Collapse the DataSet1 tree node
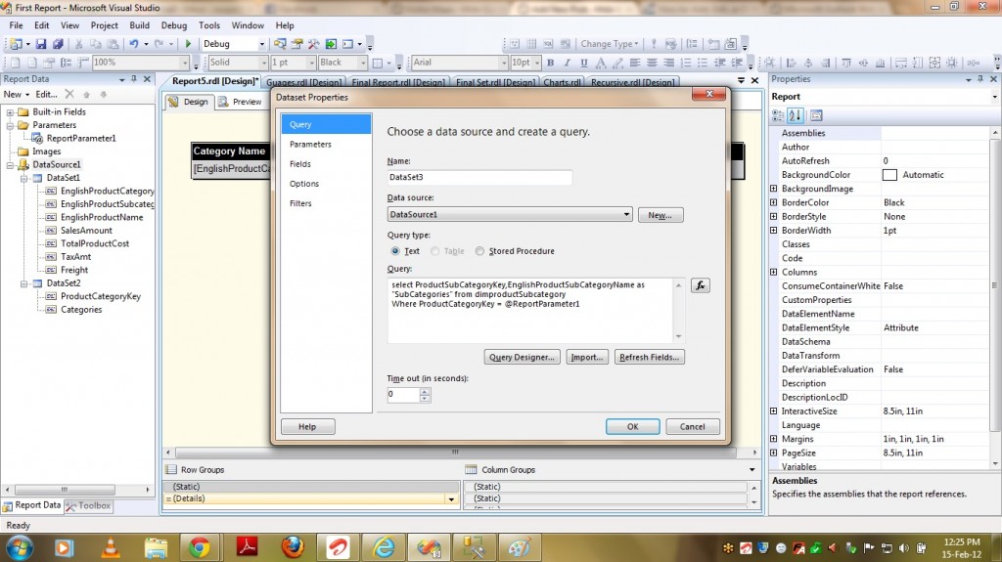The height and width of the screenshot is (562, 1002). (x=24, y=178)
